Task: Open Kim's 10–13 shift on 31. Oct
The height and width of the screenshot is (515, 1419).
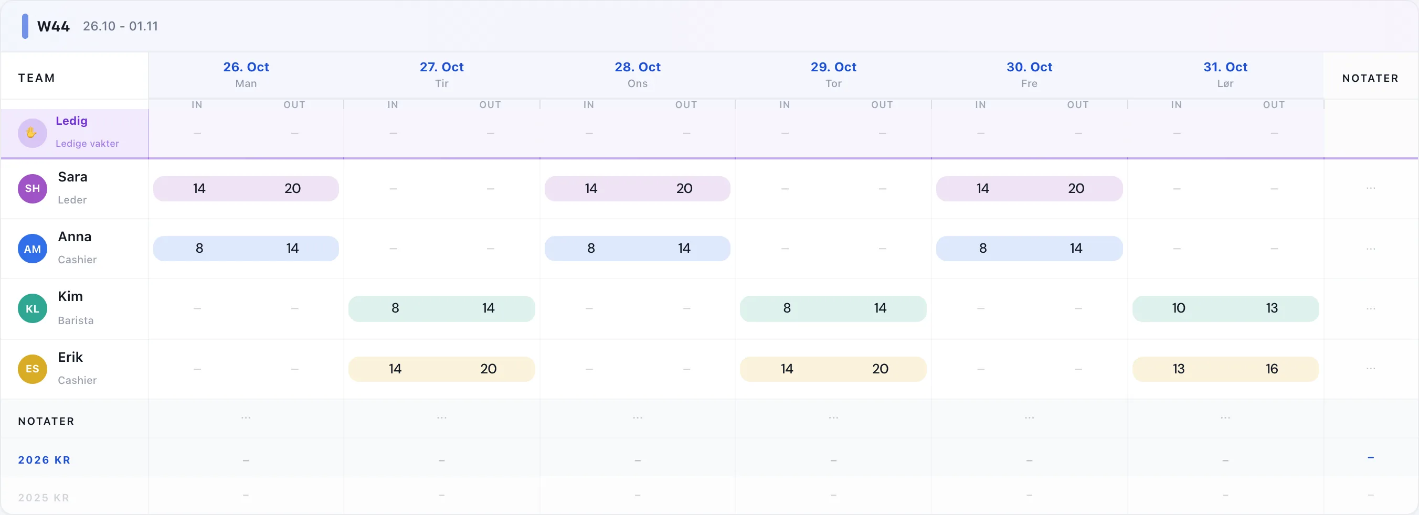Action: (1225, 309)
